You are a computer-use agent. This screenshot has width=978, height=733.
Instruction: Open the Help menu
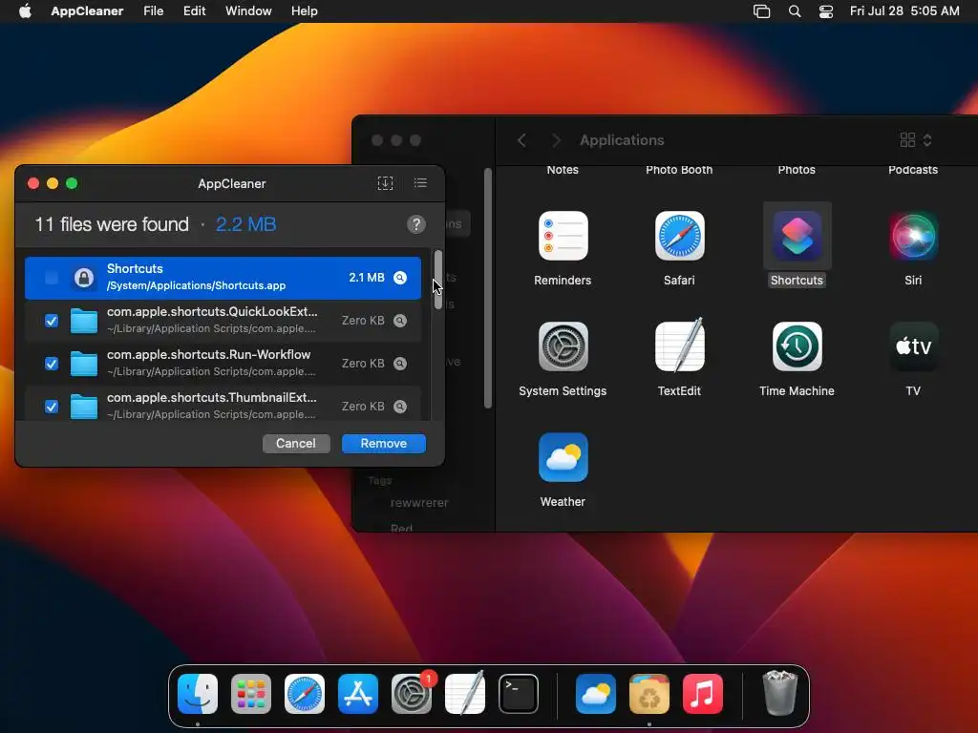(305, 10)
